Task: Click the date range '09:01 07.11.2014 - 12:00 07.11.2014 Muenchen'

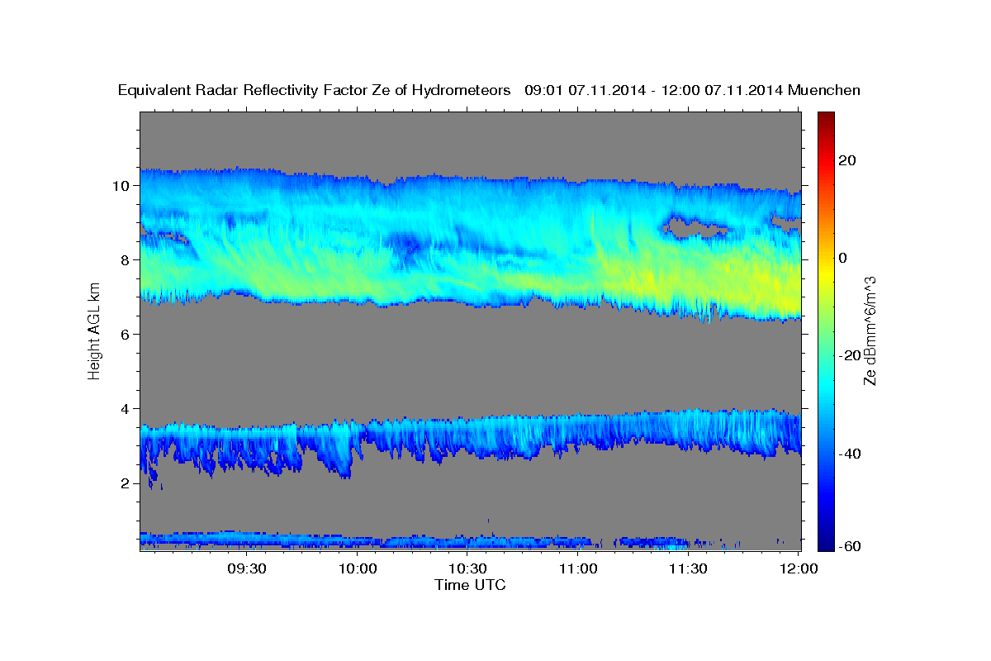Action: pyautogui.click(x=693, y=91)
